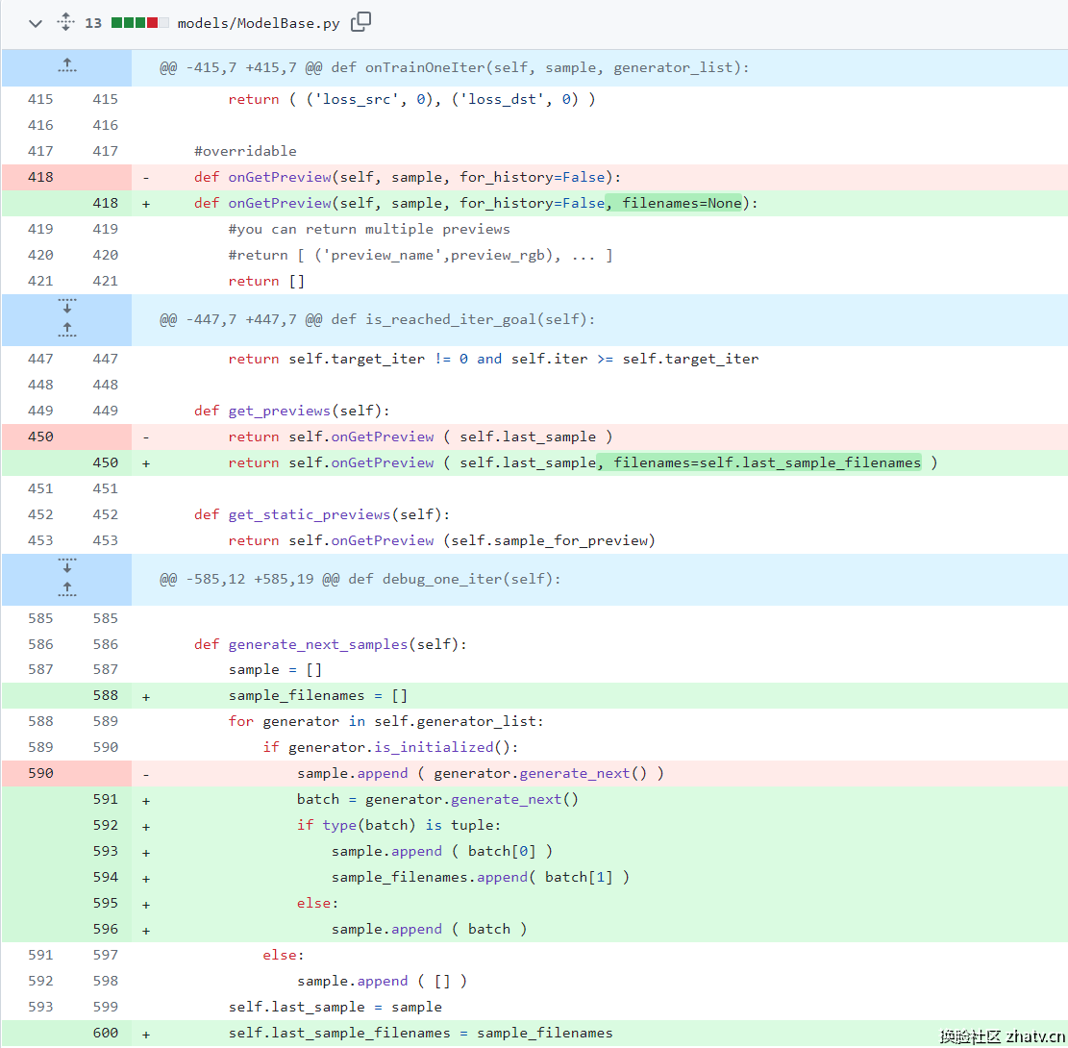Viewport: 1068px width, 1048px height.
Task: Expand down above the is_reached_iter_goal hunk header
Action: coord(66,306)
